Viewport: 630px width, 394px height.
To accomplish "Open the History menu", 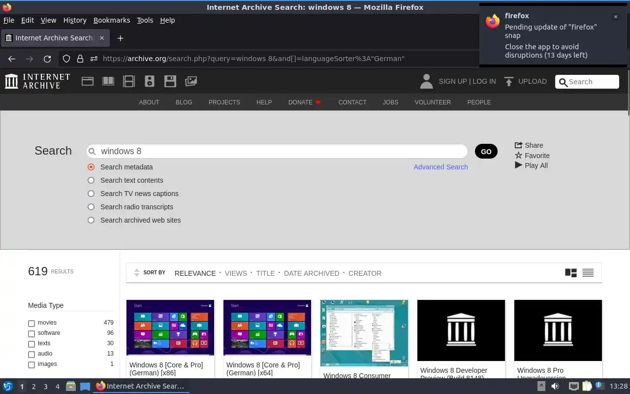I will [75, 20].
